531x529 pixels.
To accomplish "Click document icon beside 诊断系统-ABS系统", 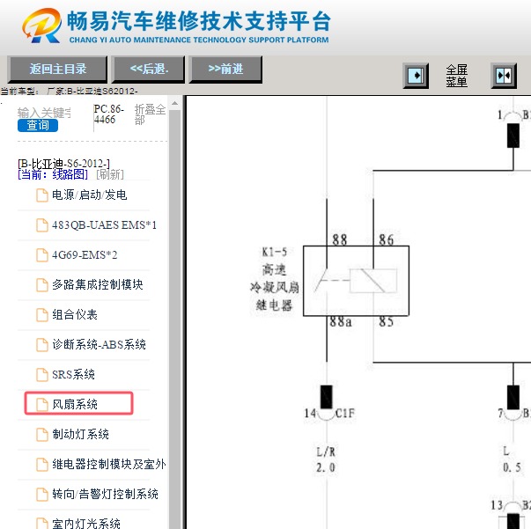I will pos(42,345).
